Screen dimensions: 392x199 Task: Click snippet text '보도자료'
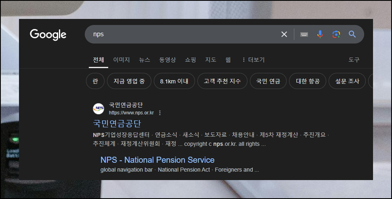point(216,135)
